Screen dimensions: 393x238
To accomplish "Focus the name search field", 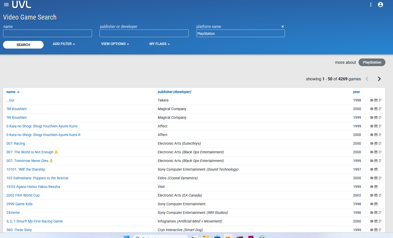I will 47,33.
